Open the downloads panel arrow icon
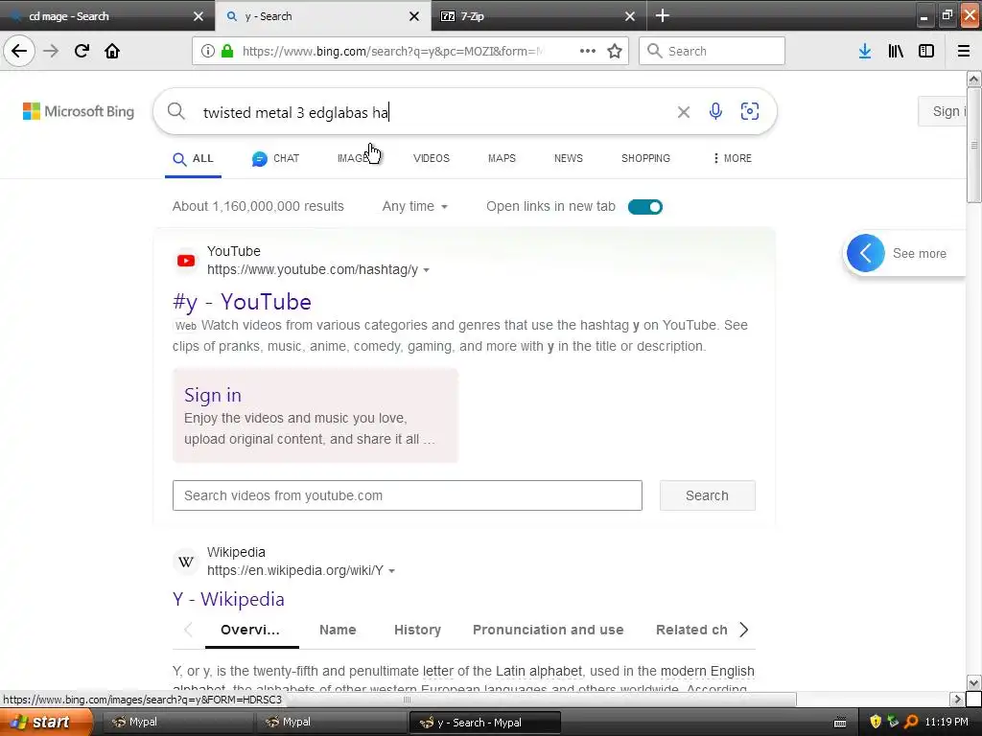 coord(865,51)
